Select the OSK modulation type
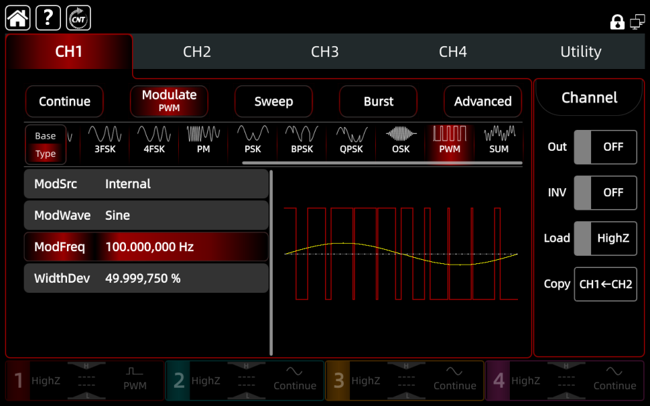Viewport: 650px width, 406px height. point(400,141)
